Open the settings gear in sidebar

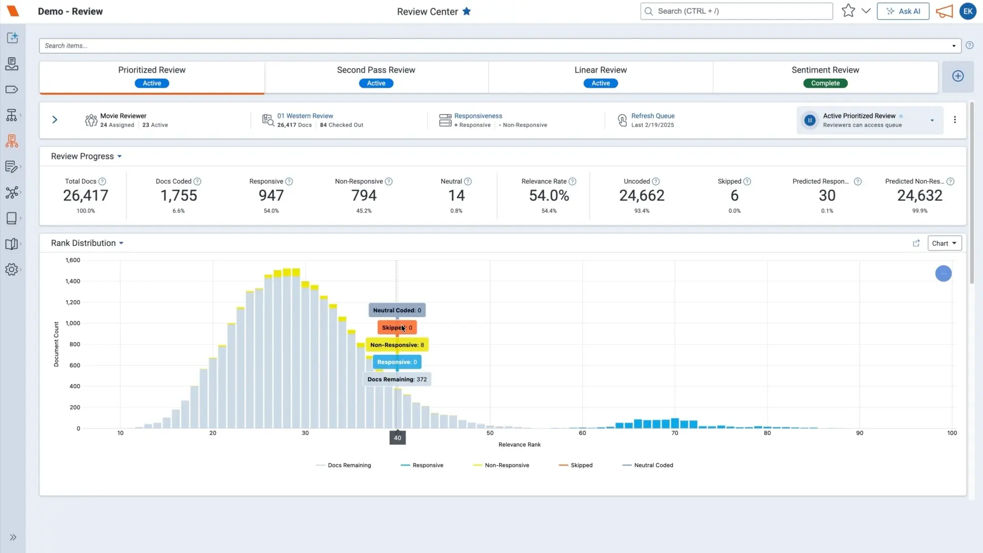pyautogui.click(x=12, y=269)
